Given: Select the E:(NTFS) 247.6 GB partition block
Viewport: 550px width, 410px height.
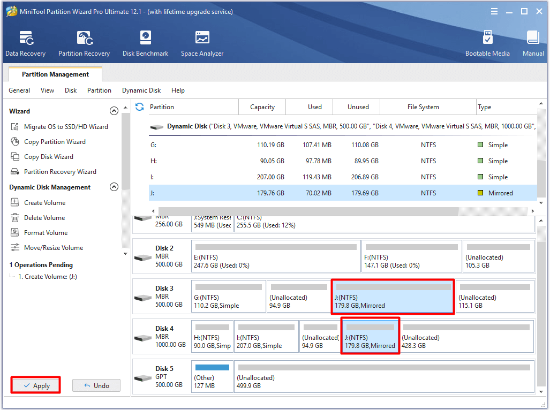Looking at the screenshot, I should tap(276, 256).
